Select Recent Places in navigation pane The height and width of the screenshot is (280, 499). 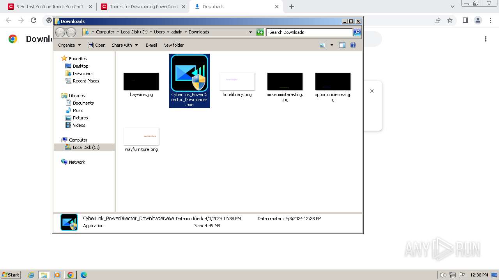86,81
